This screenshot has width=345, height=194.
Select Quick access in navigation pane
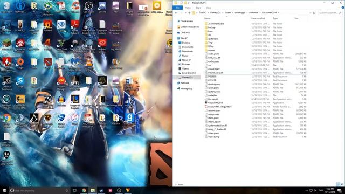pos(187,21)
